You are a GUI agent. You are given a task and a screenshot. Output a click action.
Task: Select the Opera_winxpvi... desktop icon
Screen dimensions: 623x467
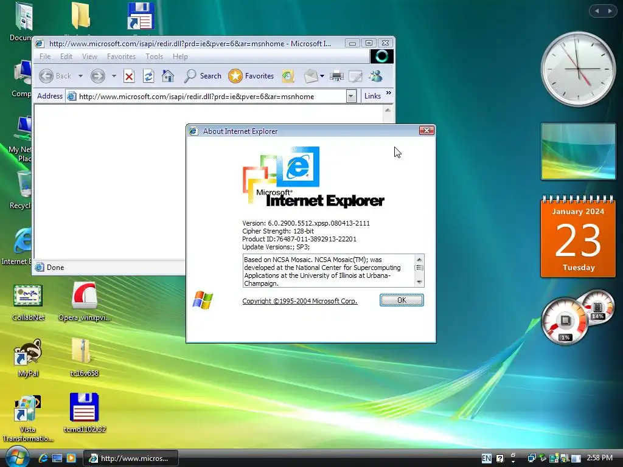point(84,302)
